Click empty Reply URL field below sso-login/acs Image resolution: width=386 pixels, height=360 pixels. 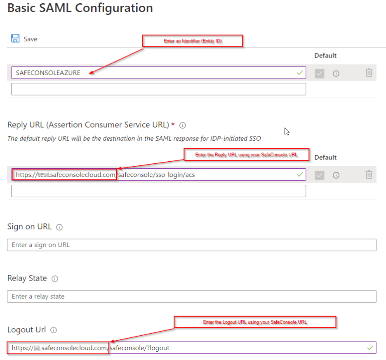(158, 191)
